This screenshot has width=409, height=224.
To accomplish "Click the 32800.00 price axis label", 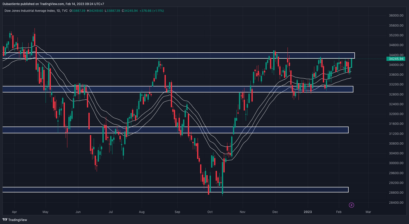I will click(x=396, y=94).
